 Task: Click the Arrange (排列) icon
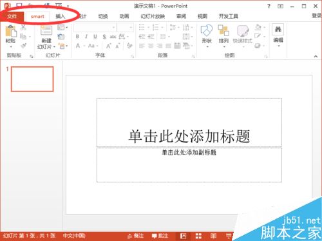[223, 30]
